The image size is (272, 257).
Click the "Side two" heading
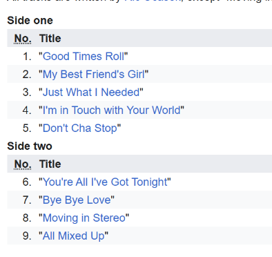click(x=30, y=146)
